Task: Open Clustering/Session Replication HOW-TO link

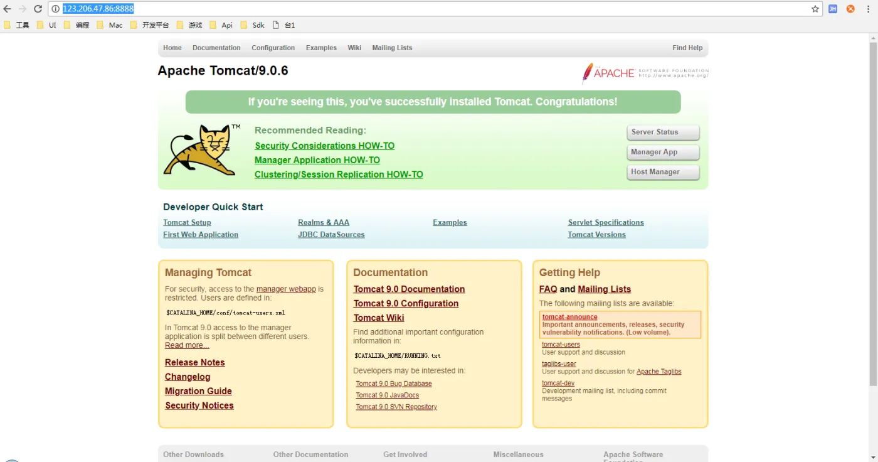Action: [x=339, y=175]
